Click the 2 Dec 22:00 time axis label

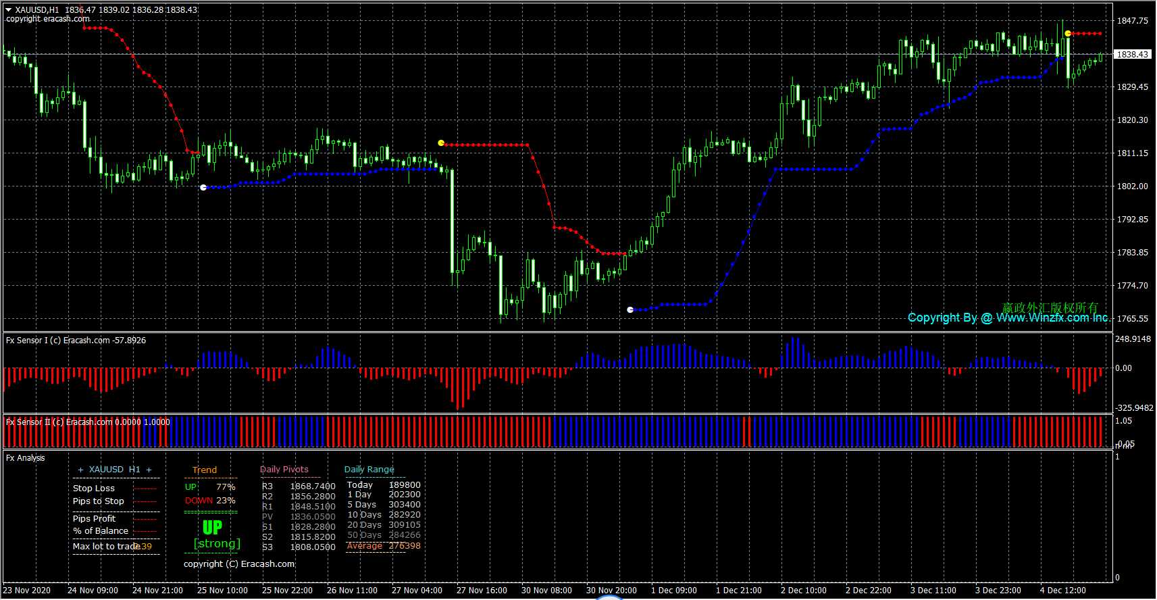868,590
